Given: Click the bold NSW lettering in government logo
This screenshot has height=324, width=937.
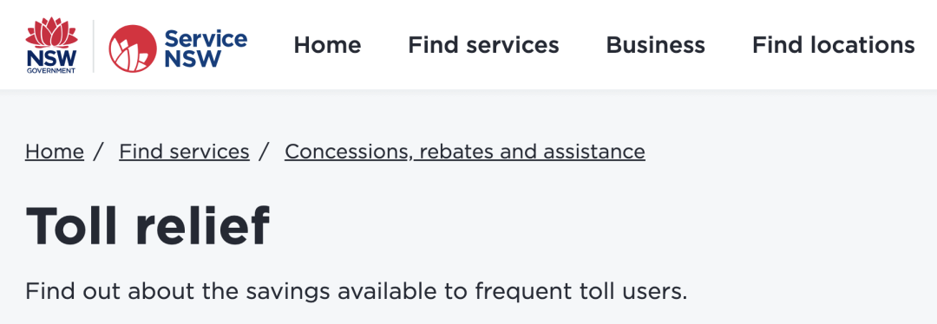Looking at the screenshot, I should pos(51,58).
